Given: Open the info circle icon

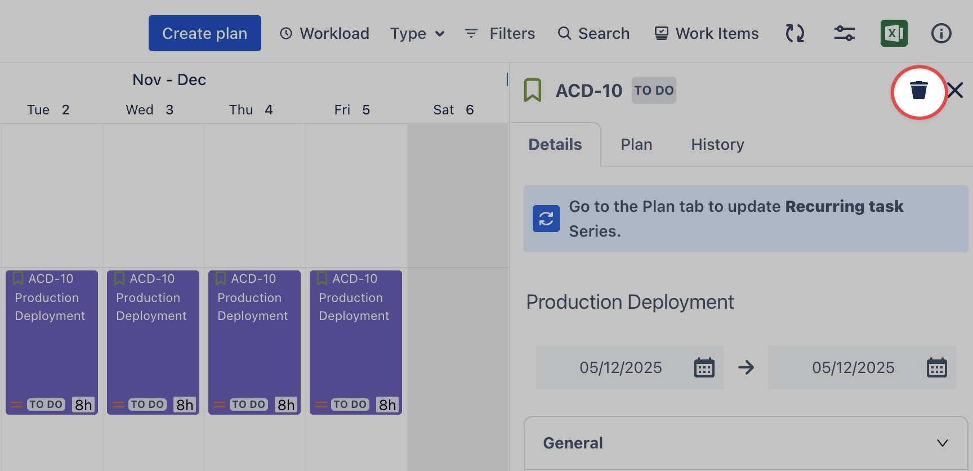Looking at the screenshot, I should 941,33.
